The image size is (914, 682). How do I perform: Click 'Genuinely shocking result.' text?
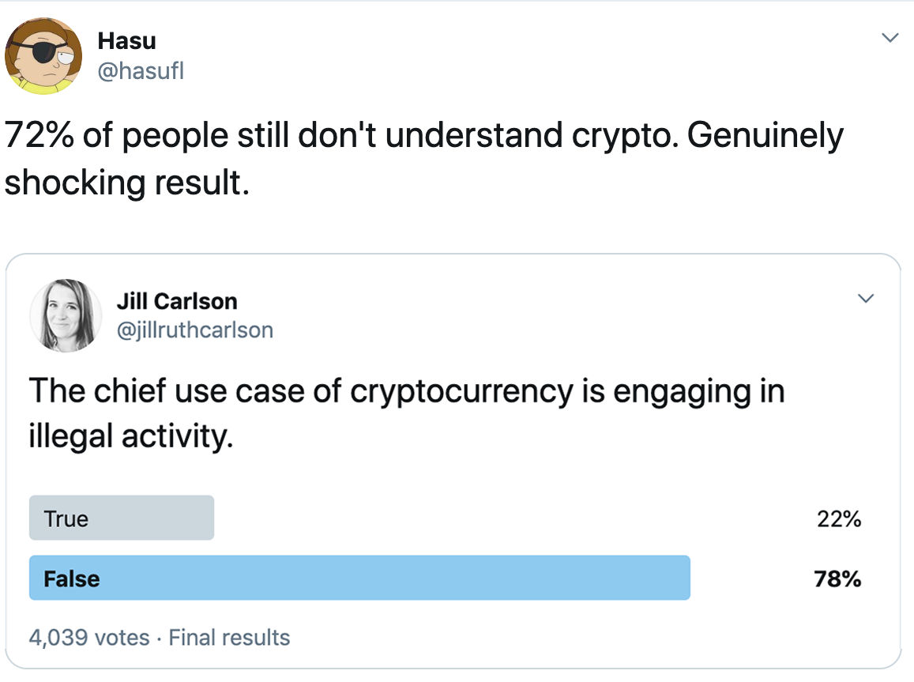pyautogui.click(x=423, y=159)
